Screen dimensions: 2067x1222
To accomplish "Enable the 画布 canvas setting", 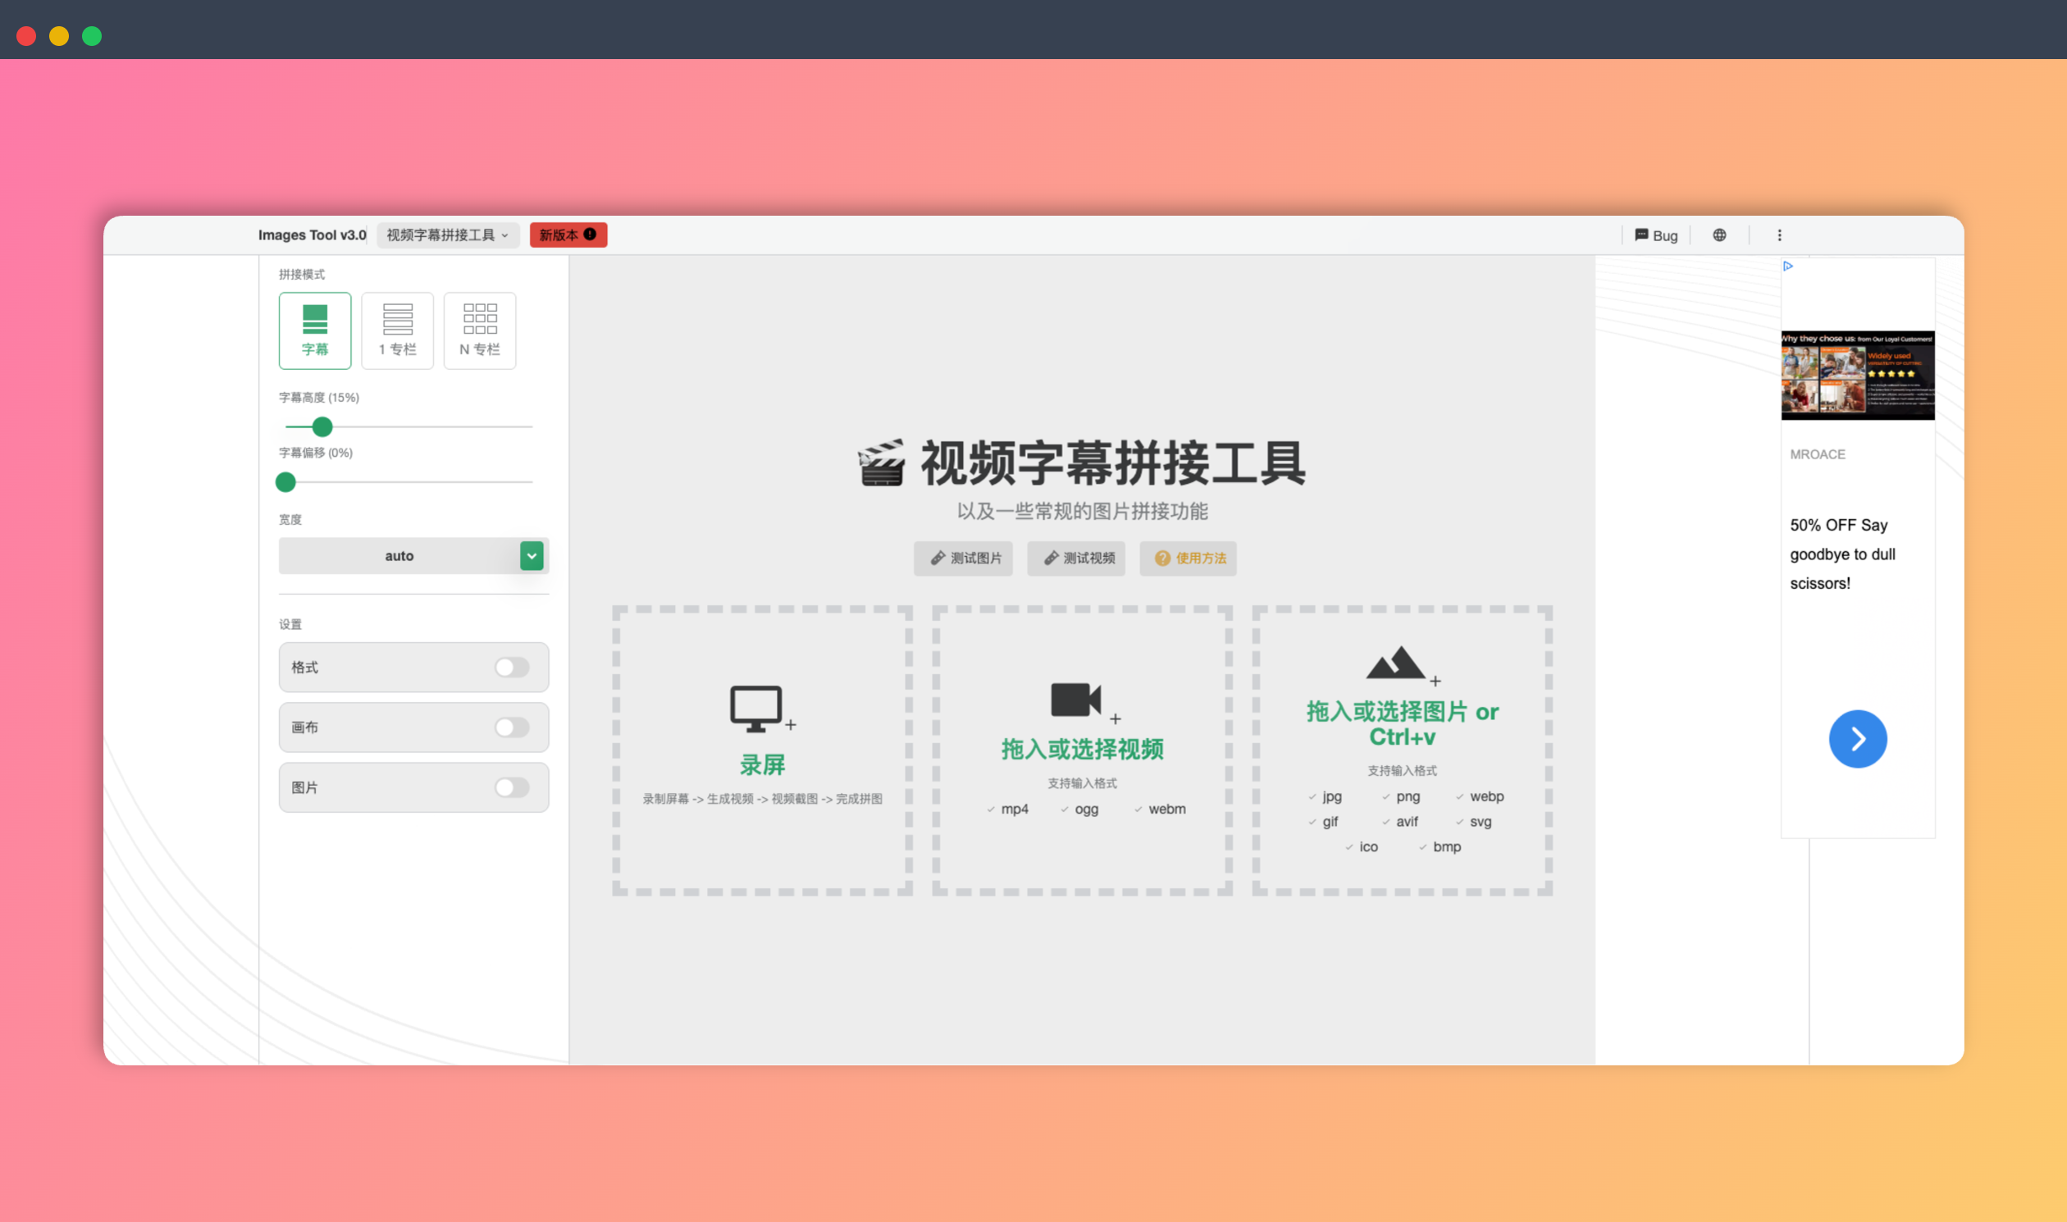I will pyautogui.click(x=511, y=727).
